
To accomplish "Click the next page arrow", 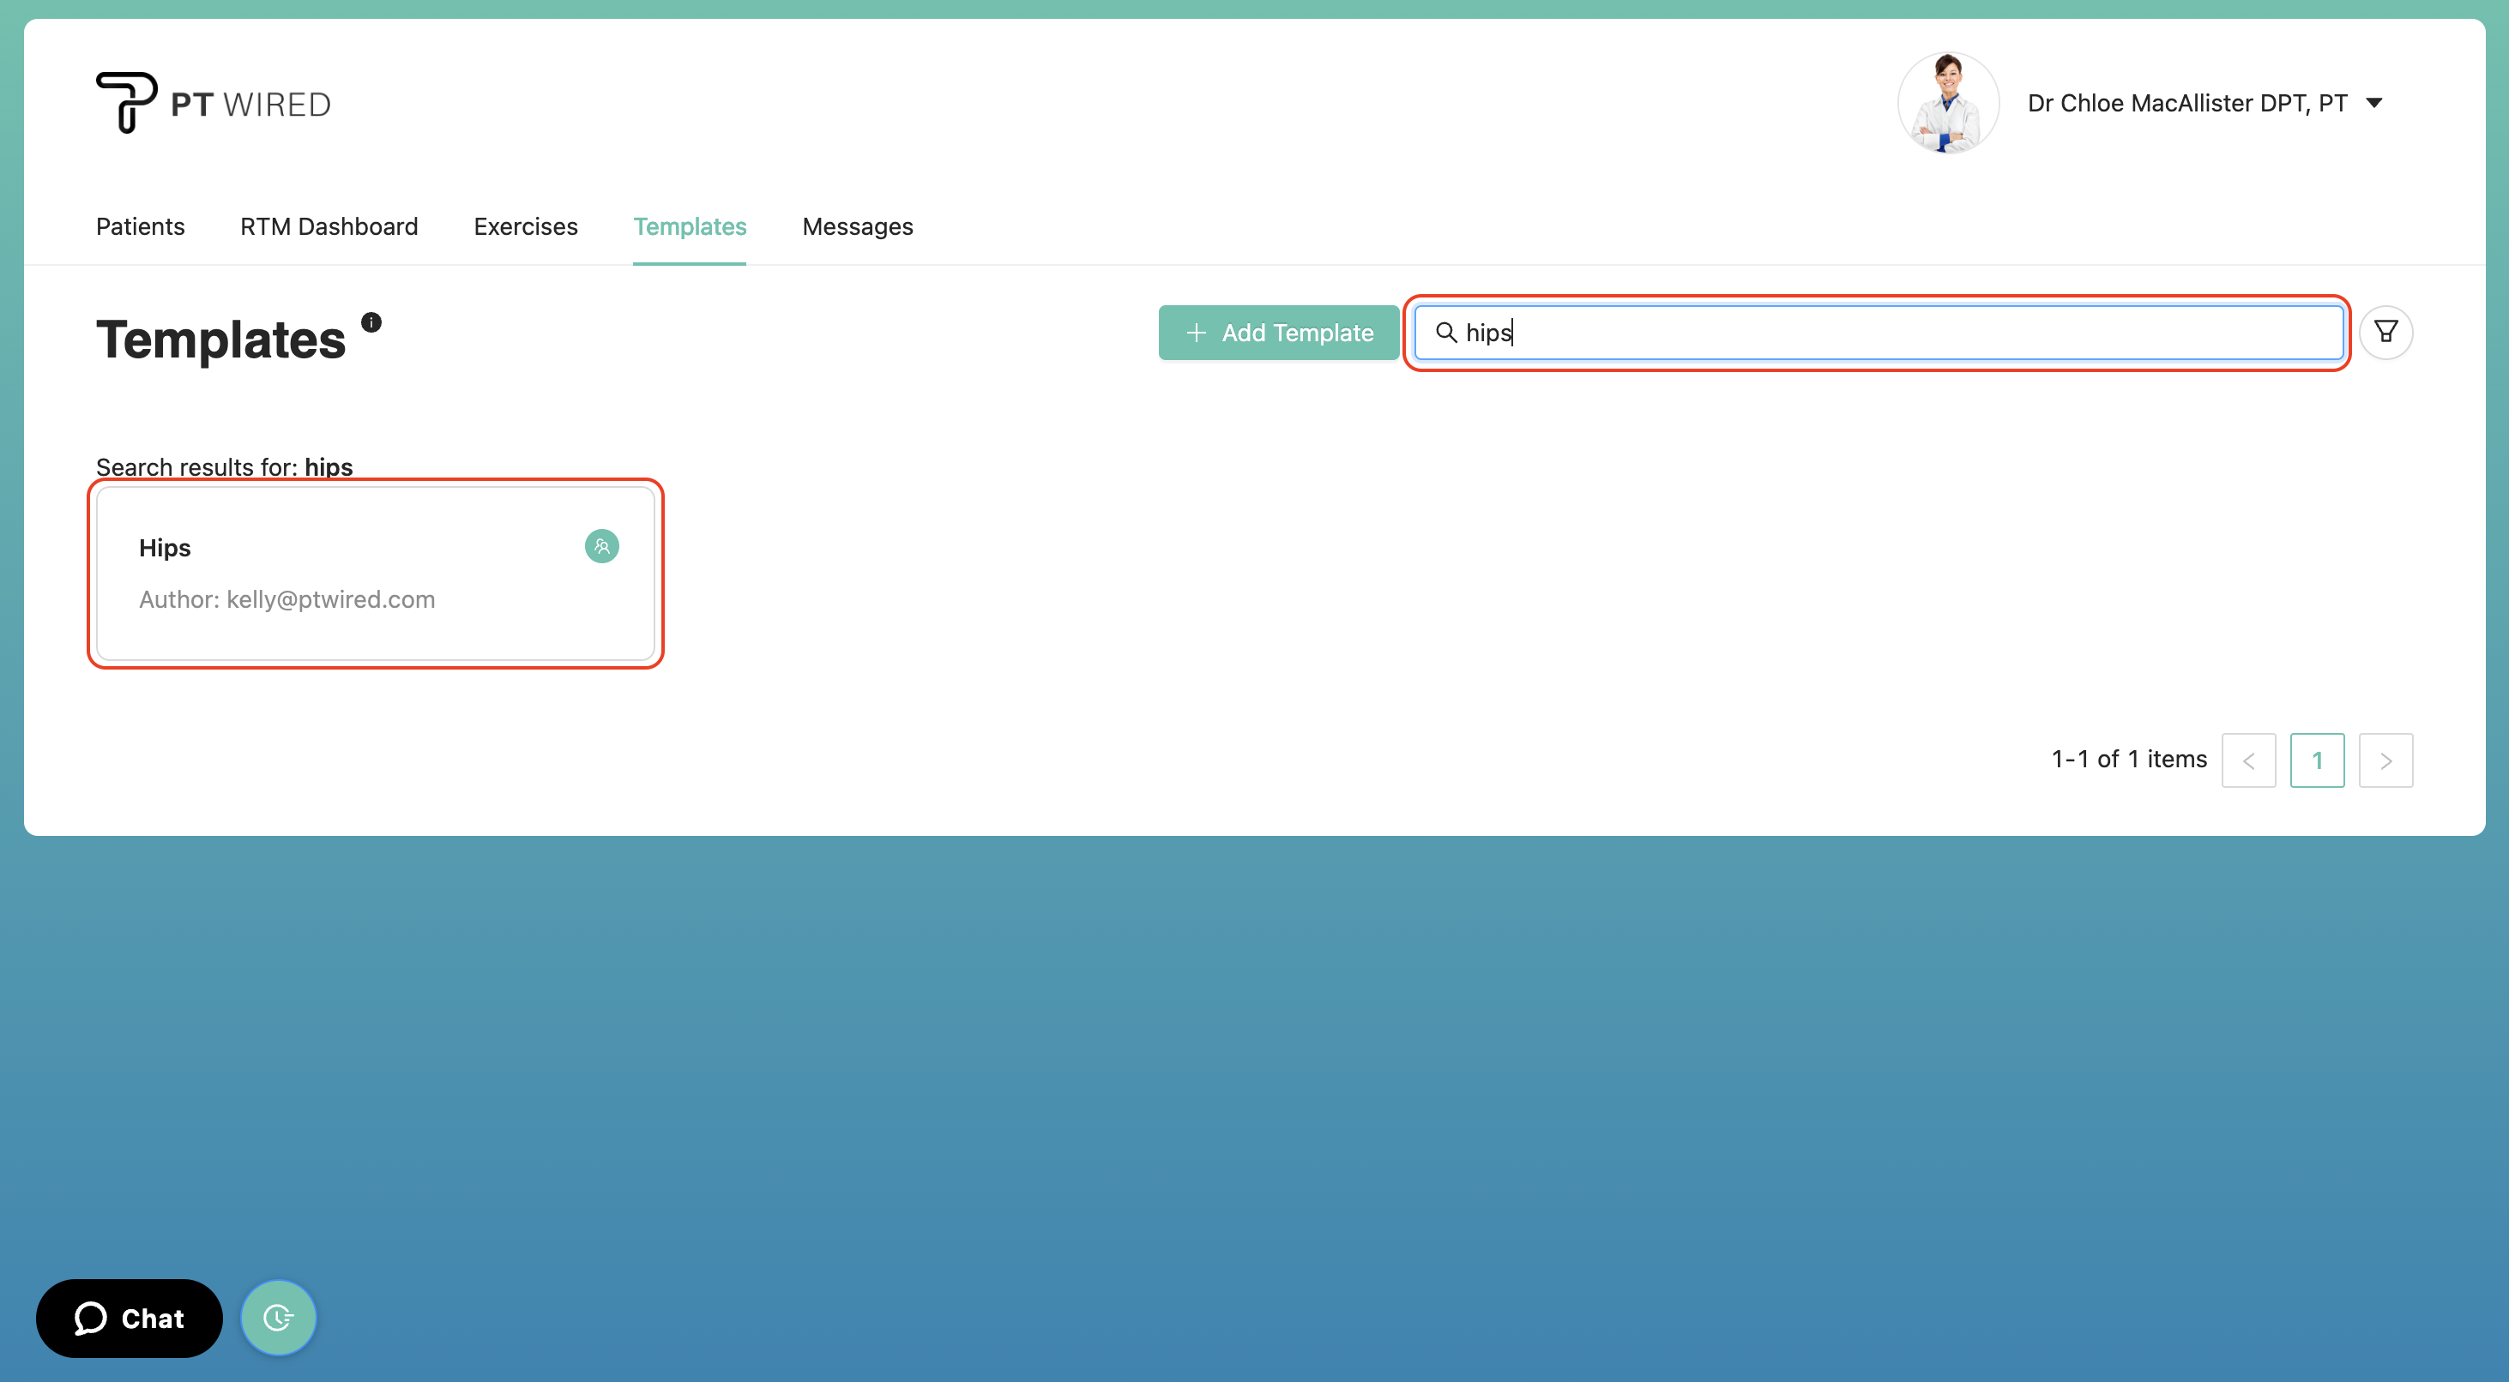I will click(2386, 760).
